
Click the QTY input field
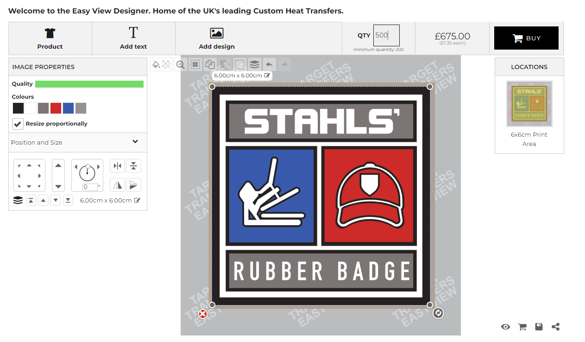pos(386,35)
